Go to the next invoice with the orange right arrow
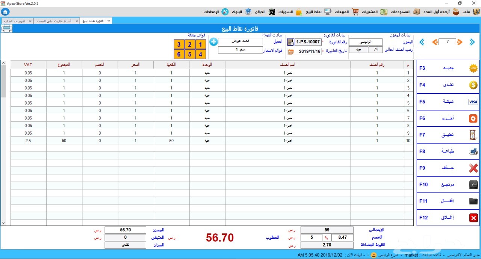This screenshot has width=481, height=259. coord(460,42)
